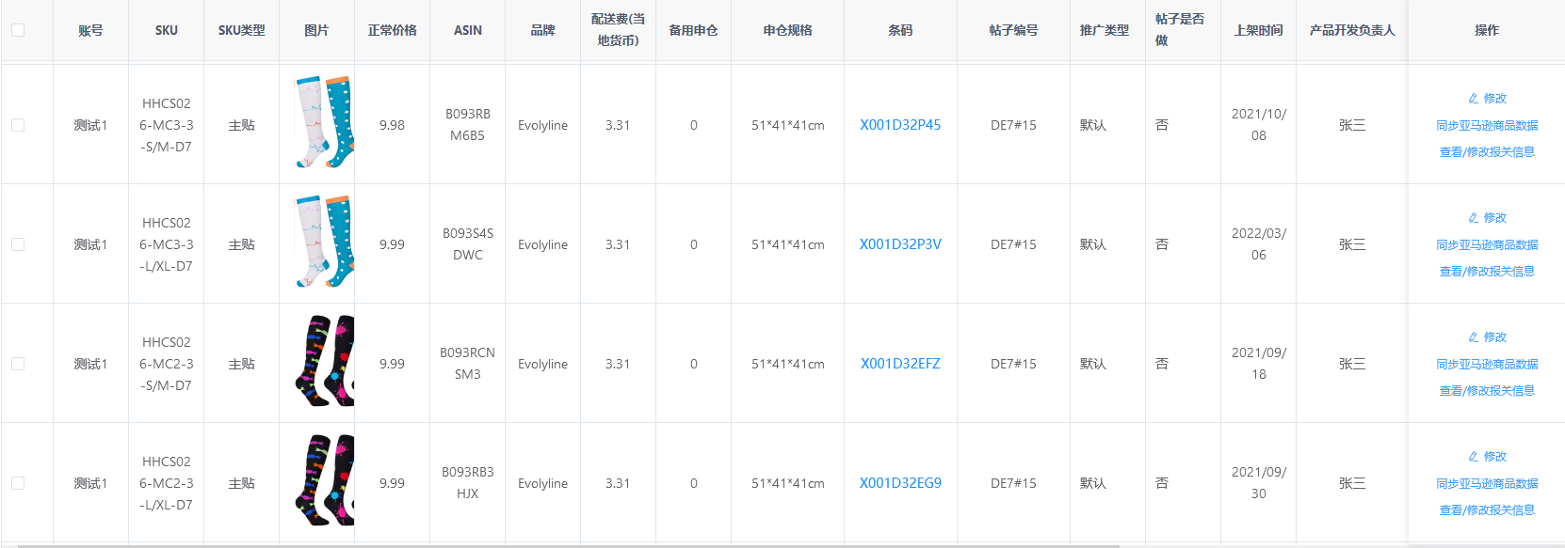Click the horizontal scrollbar under the table

coord(569,545)
